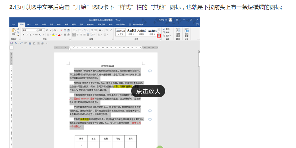Open the Comments button under window controls
Screen dimensions: 296x148
coord(197,25)
